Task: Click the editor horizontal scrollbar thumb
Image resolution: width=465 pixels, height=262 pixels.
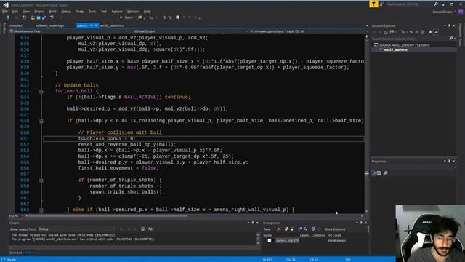Action: pyautogui.click(x=108, y=216)
